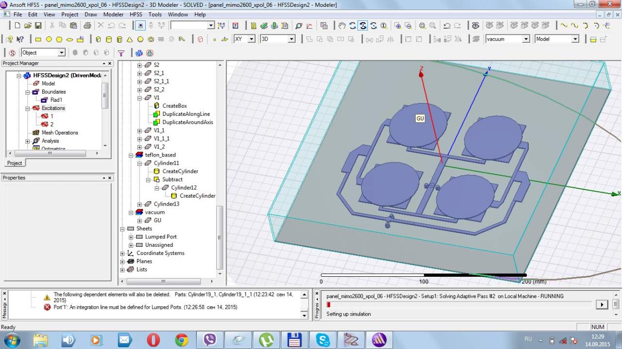
Task: Open the Object selection mode dropdown
Action: (61, 53)
